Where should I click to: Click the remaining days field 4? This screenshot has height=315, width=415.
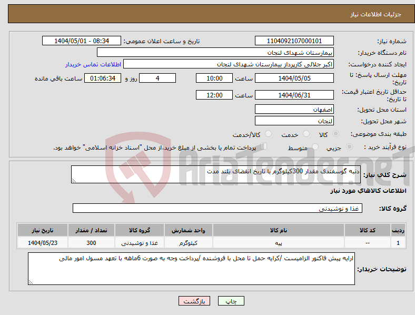[157, 78]
